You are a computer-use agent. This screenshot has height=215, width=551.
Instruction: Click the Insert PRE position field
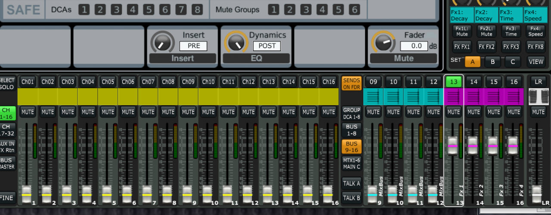[193, 46]
